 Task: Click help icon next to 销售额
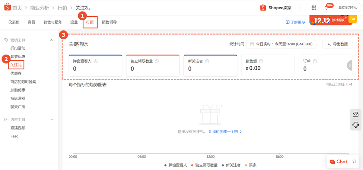coord(261,61)
